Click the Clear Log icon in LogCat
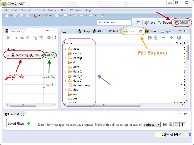 [171, 124]
